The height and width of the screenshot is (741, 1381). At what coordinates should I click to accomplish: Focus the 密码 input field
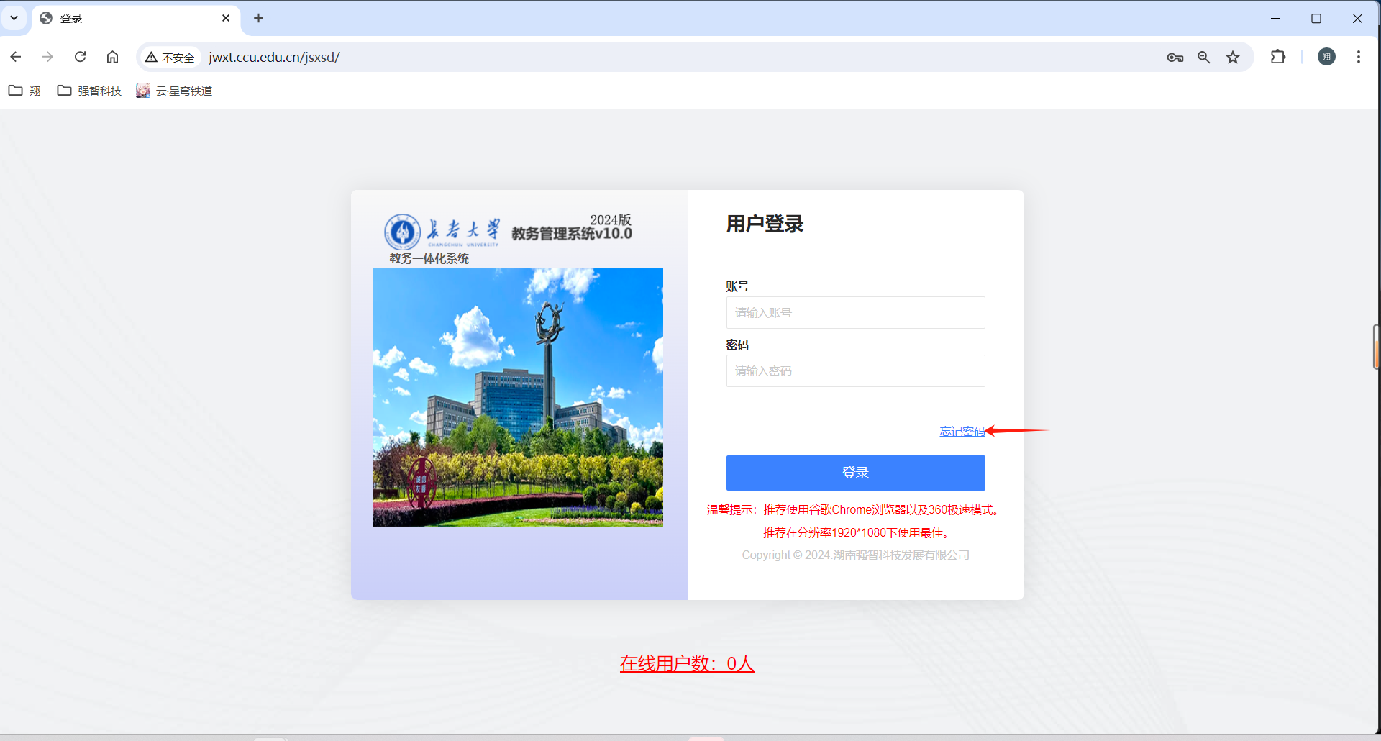point(855,371)
